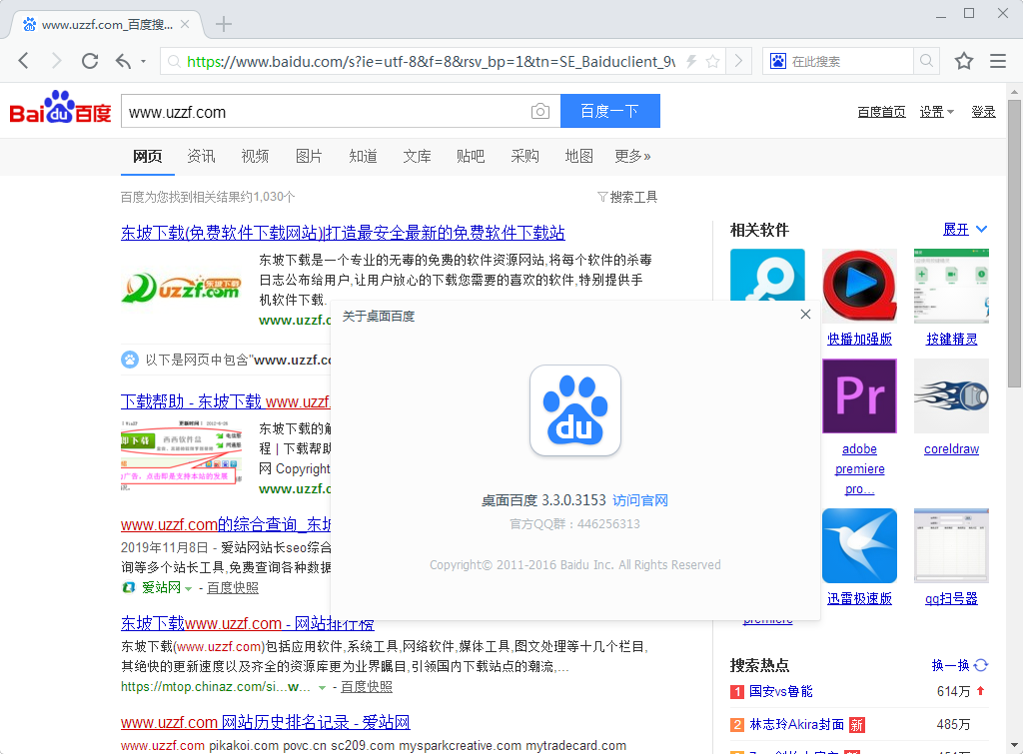Open 搜索工具 filter
Viewport: 1023px width, 754px height.
[x=627, y=197]
